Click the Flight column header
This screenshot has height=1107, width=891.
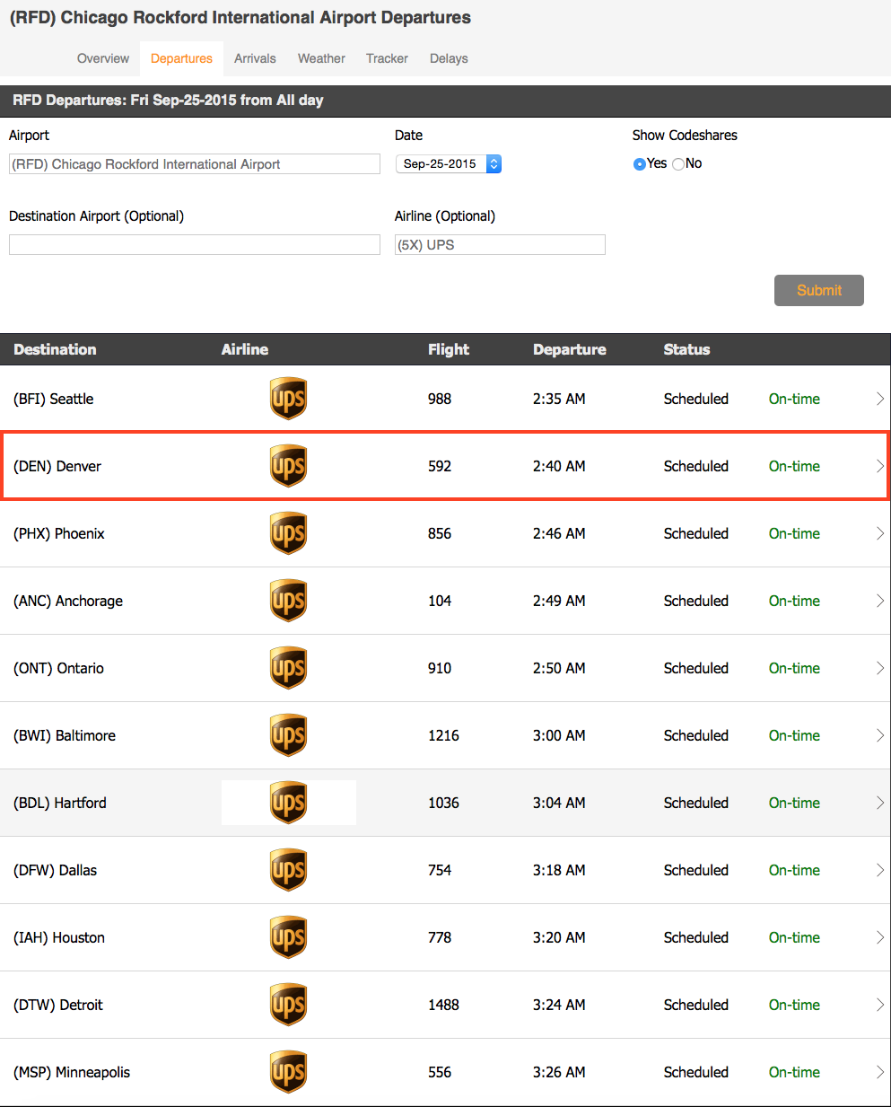(449, 349)
